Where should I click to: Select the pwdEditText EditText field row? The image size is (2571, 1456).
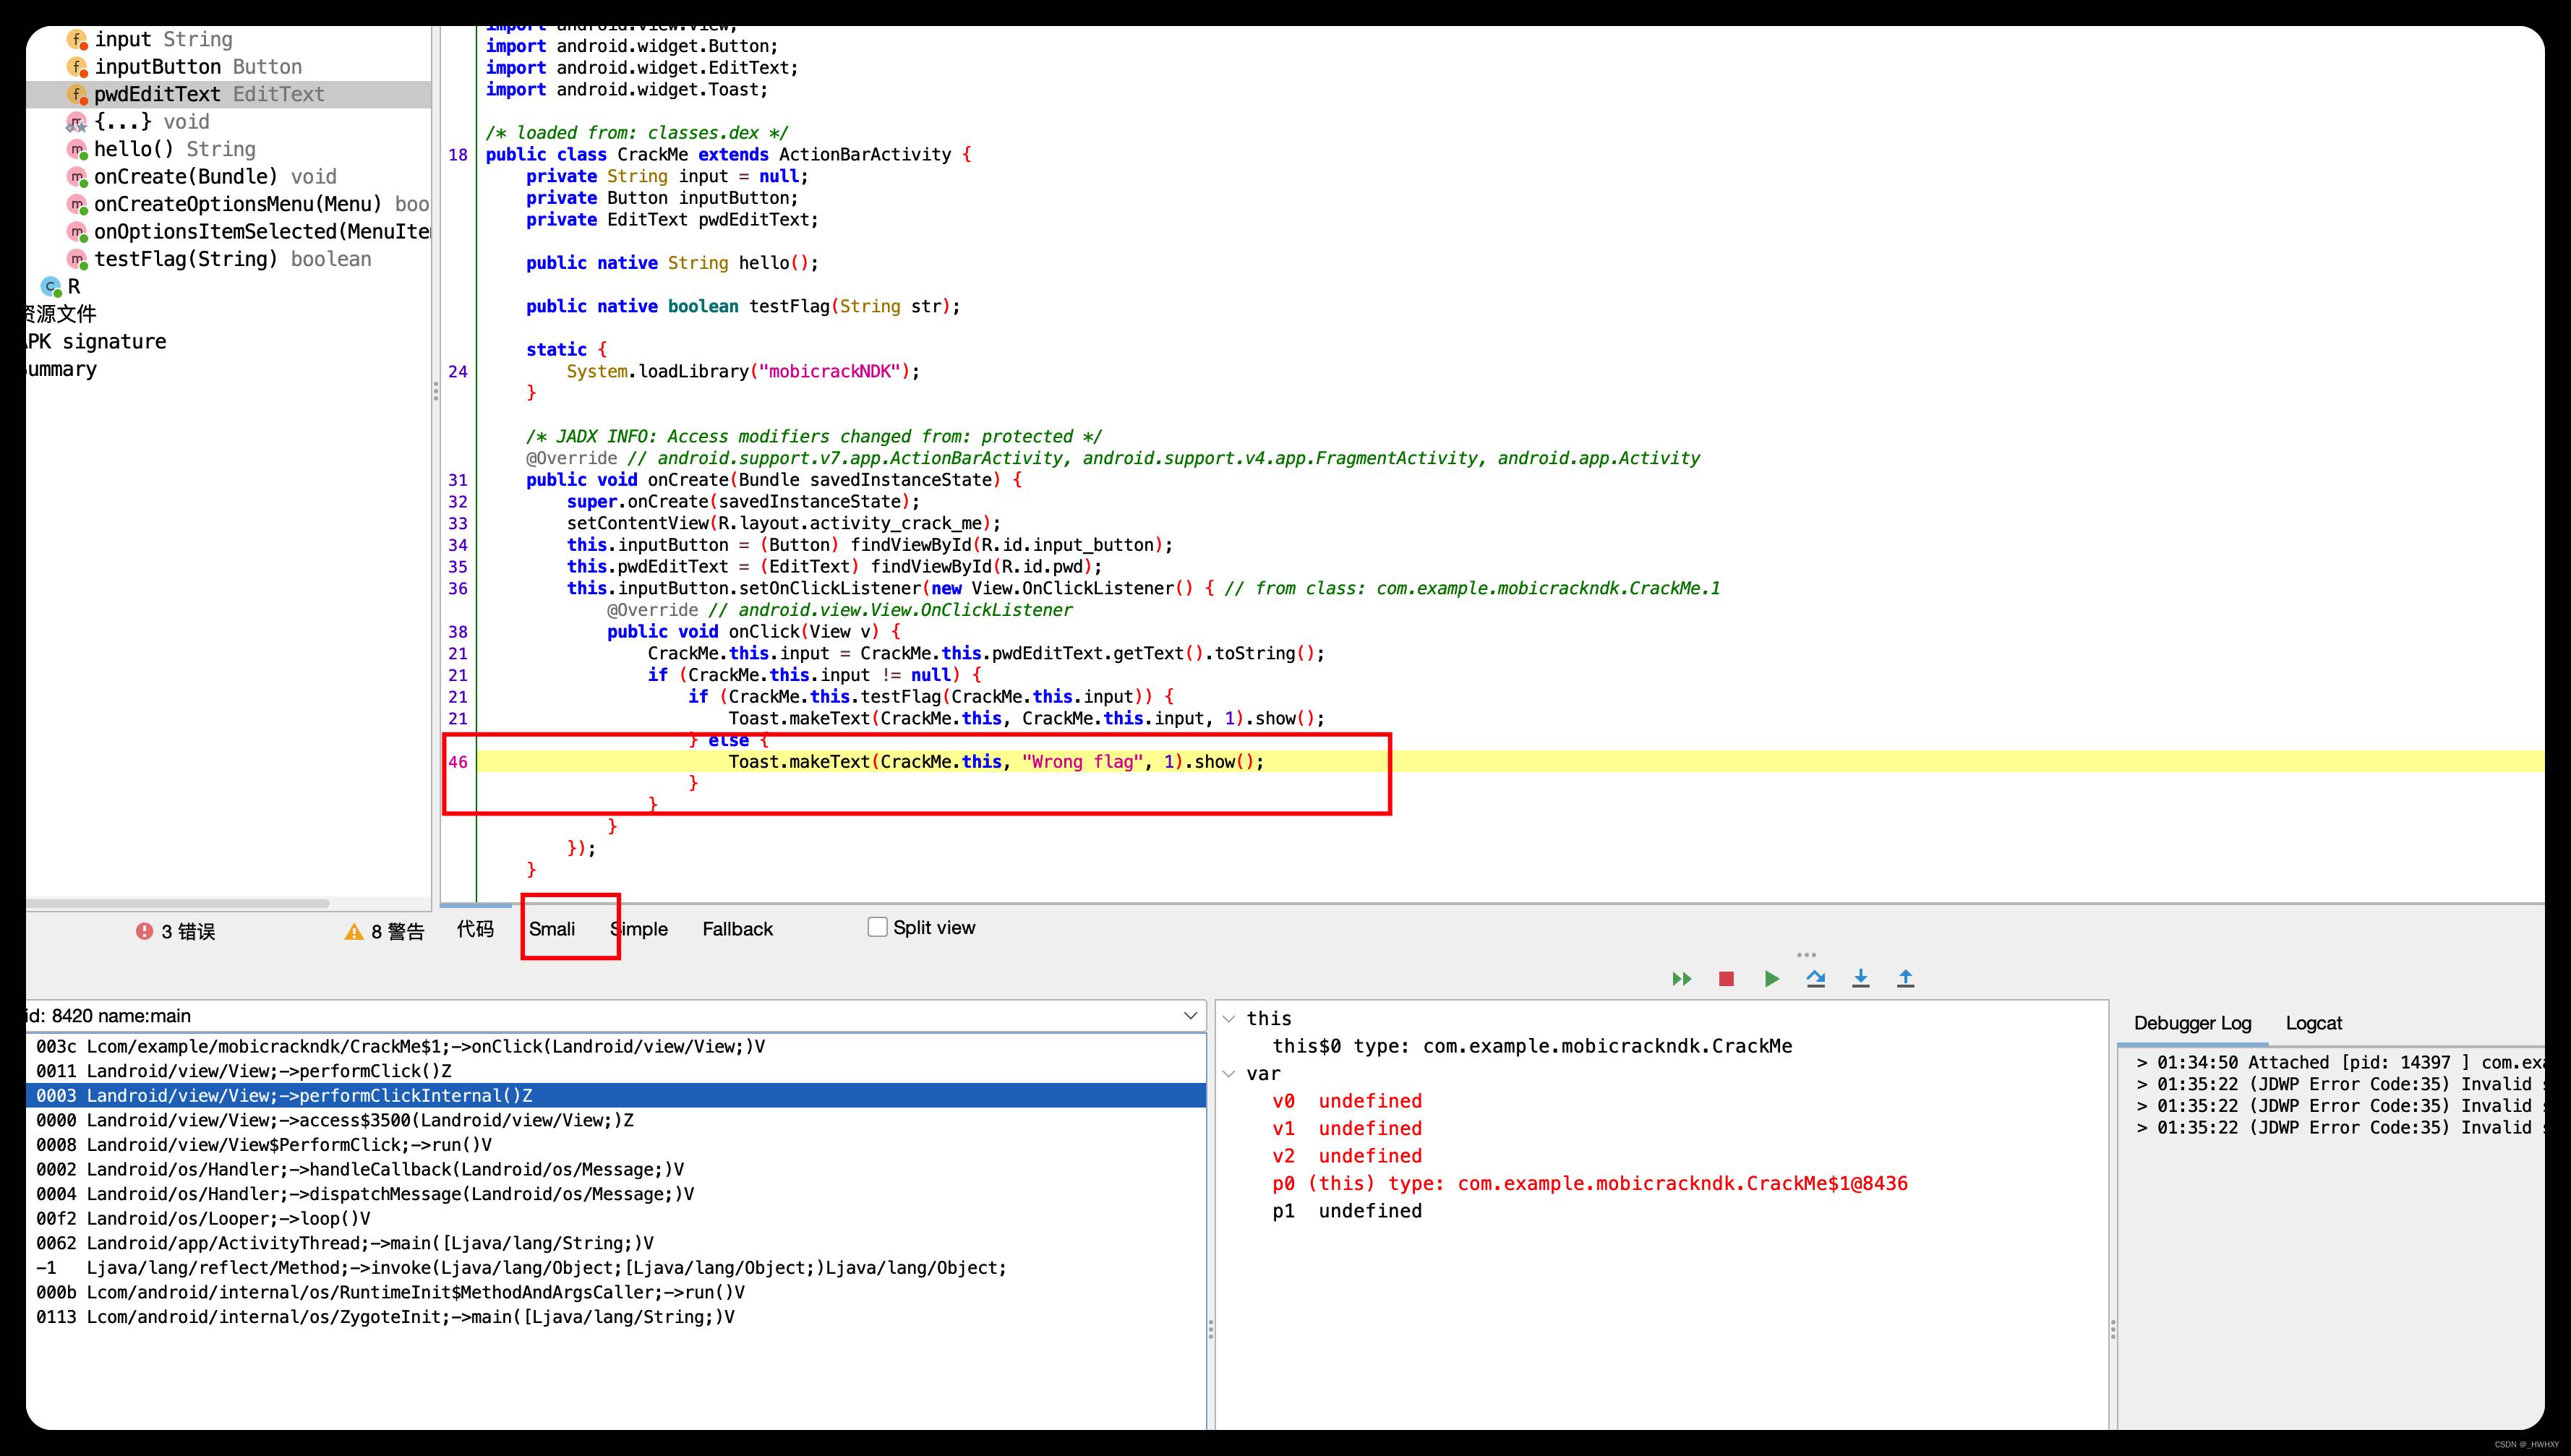[x=228, y=95]
